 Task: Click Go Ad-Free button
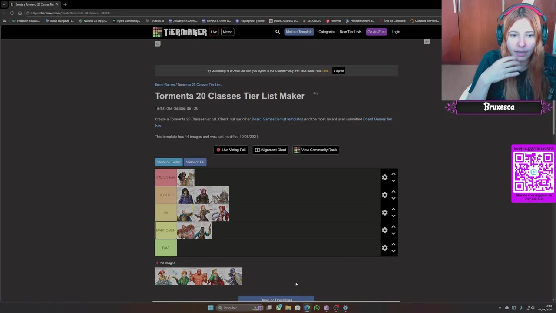[376, 32]
